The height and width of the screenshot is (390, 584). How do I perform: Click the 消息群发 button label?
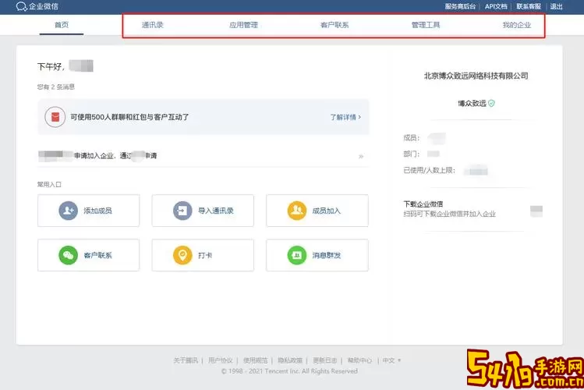click(326, 255)
